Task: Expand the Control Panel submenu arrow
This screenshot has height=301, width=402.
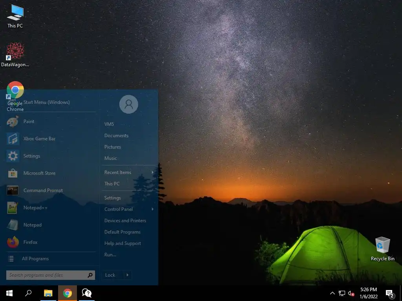Action: click(153, 209)
